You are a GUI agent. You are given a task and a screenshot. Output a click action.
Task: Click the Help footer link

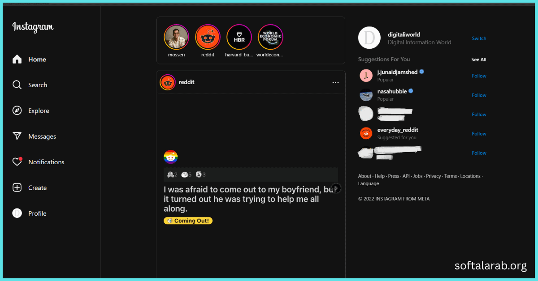click(380, 176)
